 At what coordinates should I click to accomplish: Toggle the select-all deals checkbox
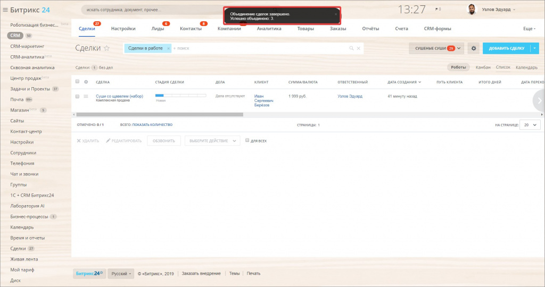coord(77,81)
